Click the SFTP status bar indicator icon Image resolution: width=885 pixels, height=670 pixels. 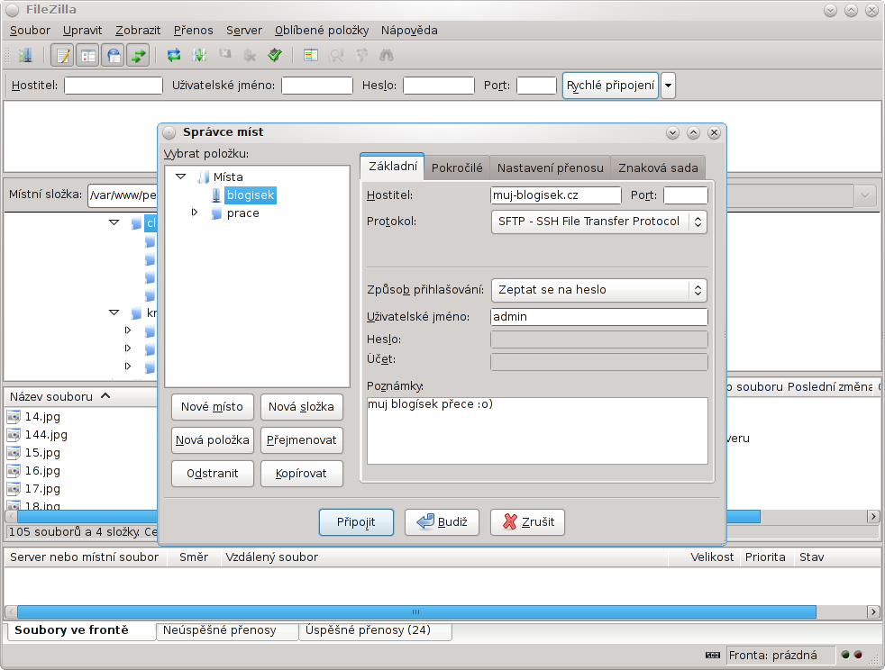coord(713,656)
